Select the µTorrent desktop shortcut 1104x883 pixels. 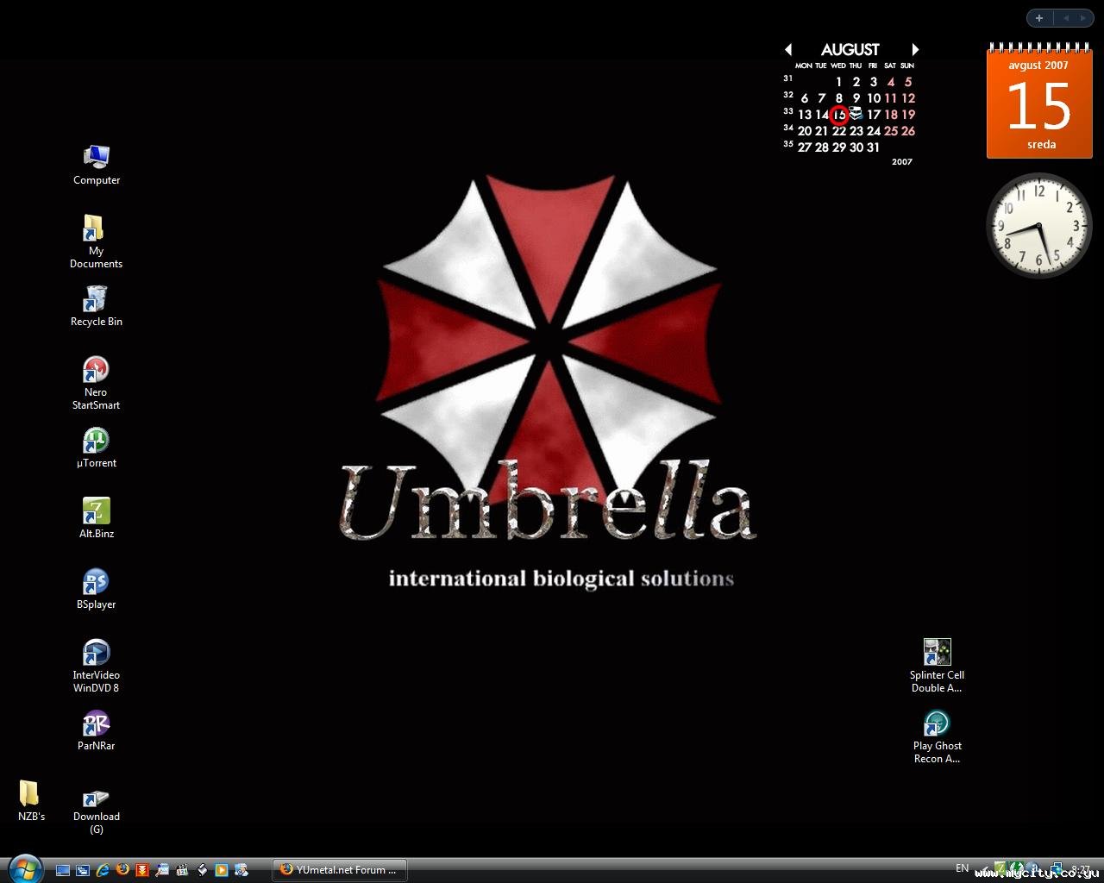[x=96, y=448]
